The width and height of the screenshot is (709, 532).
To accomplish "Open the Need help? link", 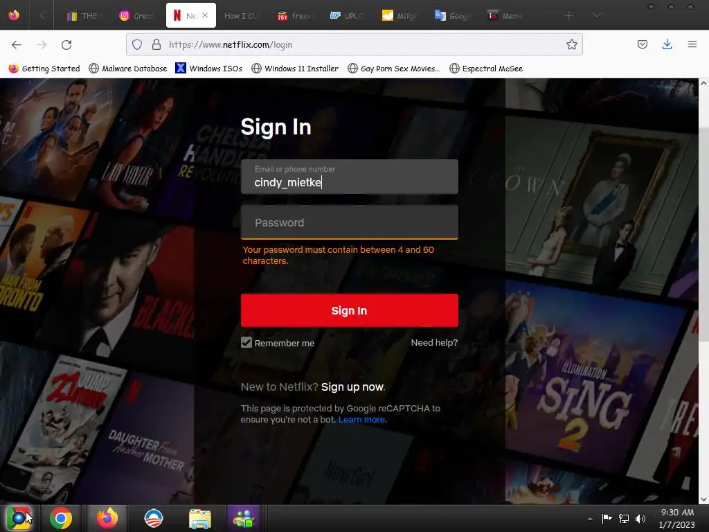I will point(434,342).
